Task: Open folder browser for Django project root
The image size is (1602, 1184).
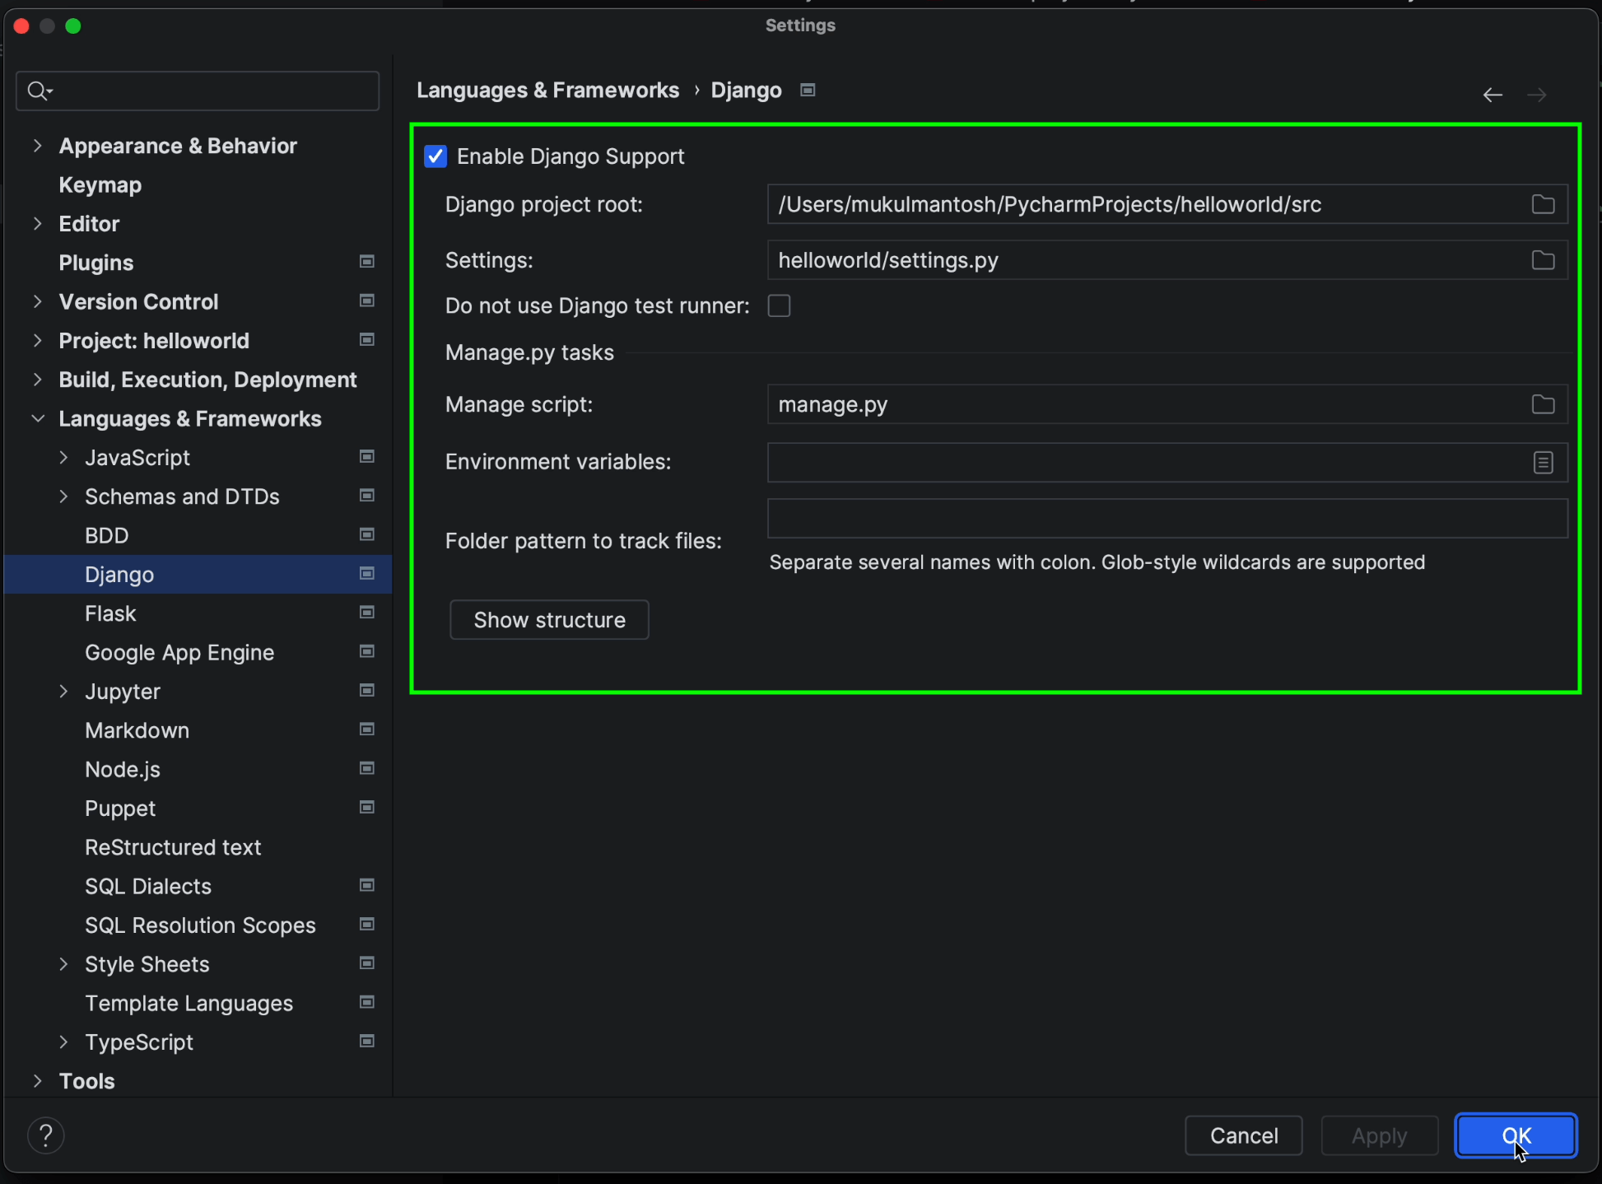Action: pos(1543,204)
